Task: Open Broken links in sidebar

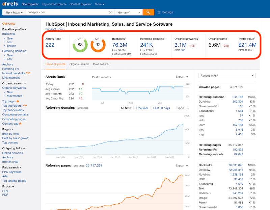Action: tap(10, 162)
